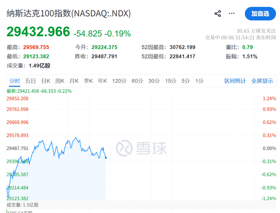
Task: Open the 月K chart tab
Action: coord(74,81)
